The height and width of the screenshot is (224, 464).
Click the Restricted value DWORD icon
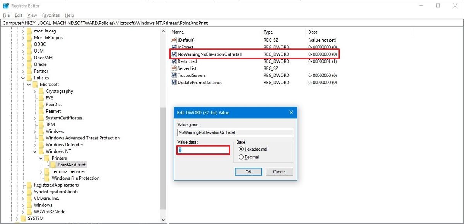tap(174, 61)
